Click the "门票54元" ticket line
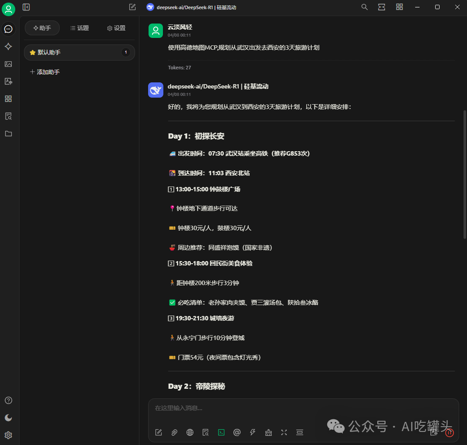 point(215,357)
